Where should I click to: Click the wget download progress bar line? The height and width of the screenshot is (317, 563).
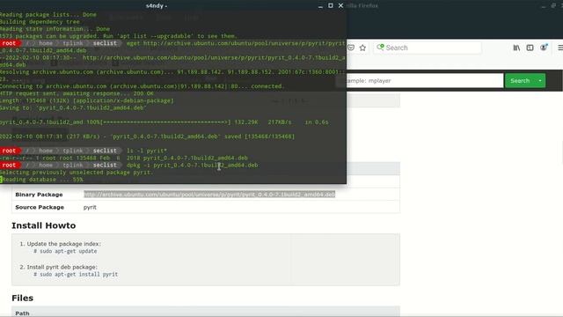(x=165, y=122)
